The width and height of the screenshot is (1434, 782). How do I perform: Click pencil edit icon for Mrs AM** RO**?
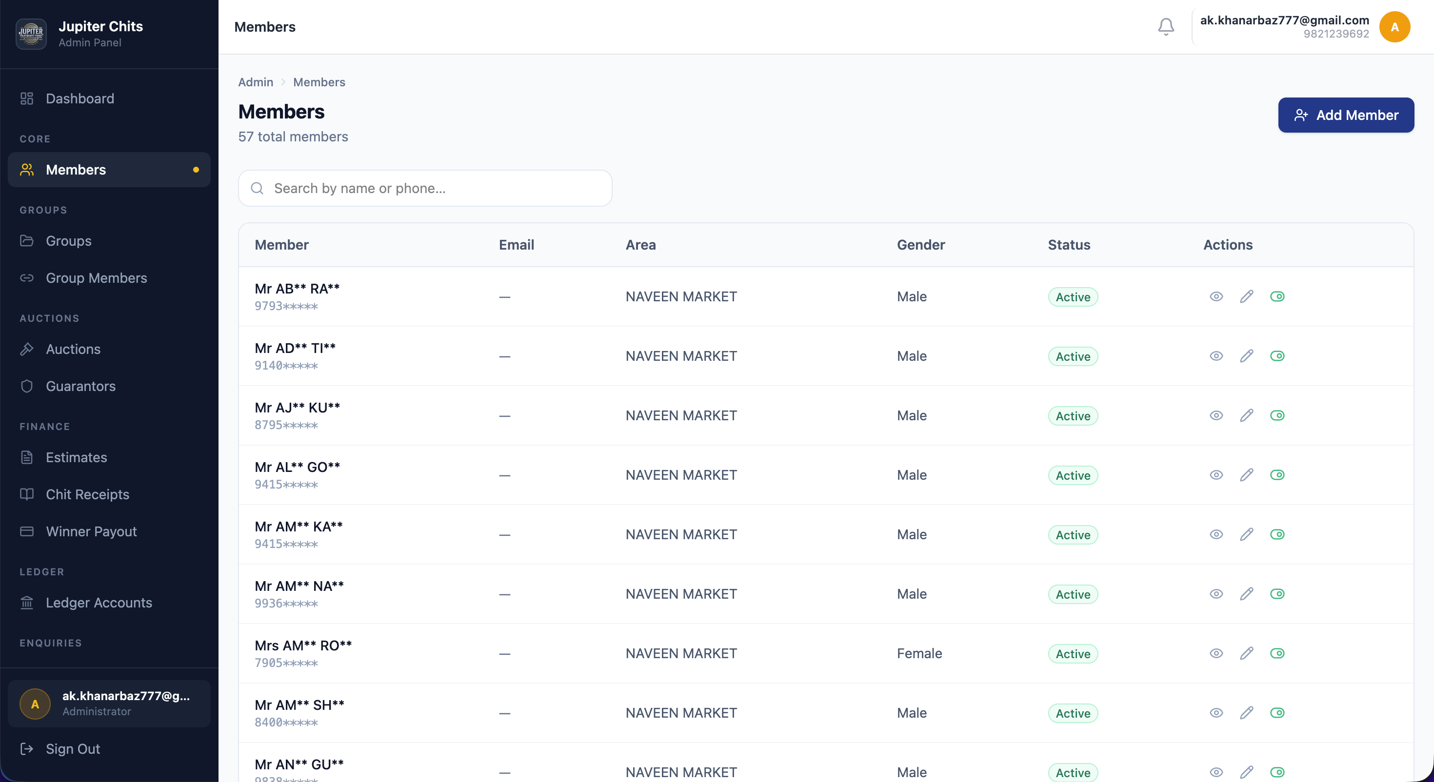[x=1246, y=653]
